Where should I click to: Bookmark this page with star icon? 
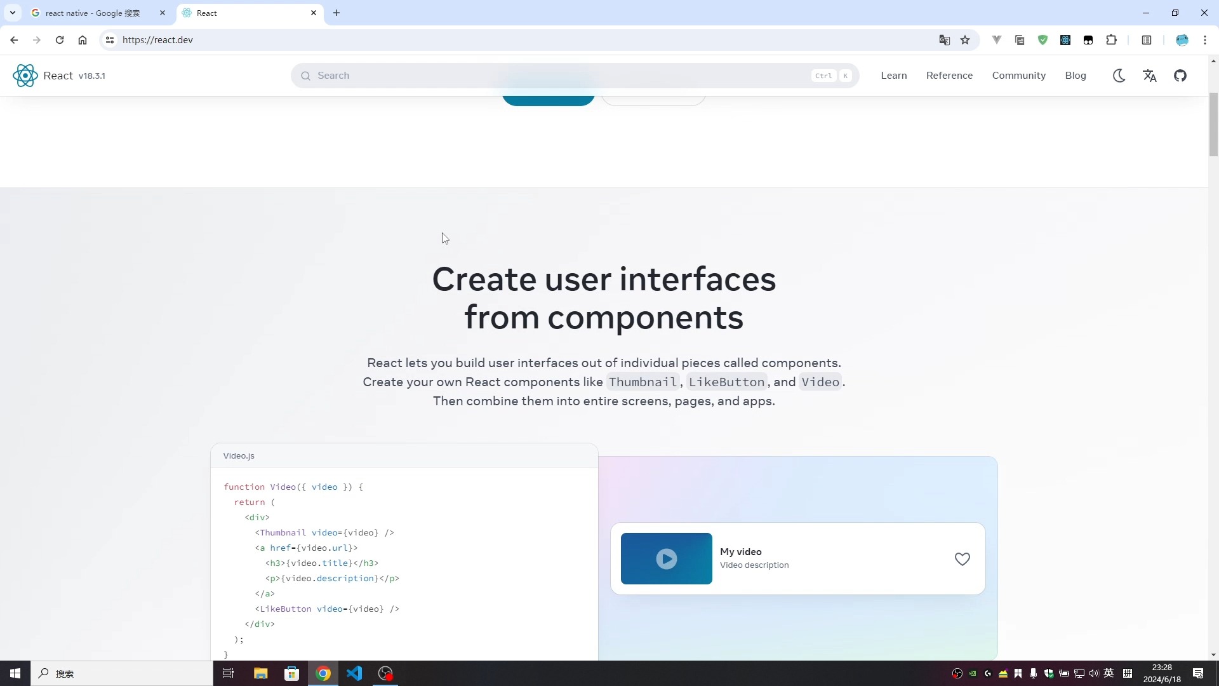pos(965,40)
